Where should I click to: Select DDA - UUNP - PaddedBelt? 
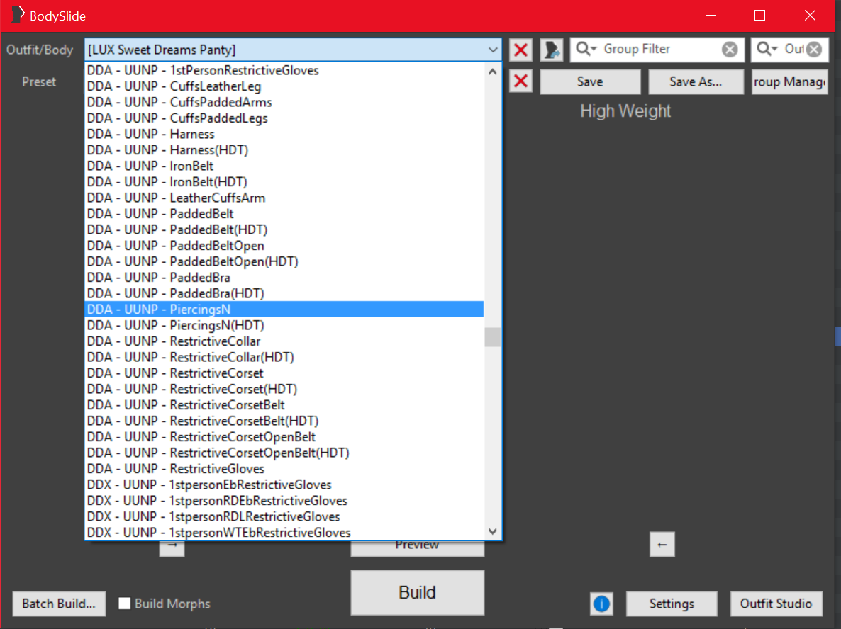[x=284, y=214]
